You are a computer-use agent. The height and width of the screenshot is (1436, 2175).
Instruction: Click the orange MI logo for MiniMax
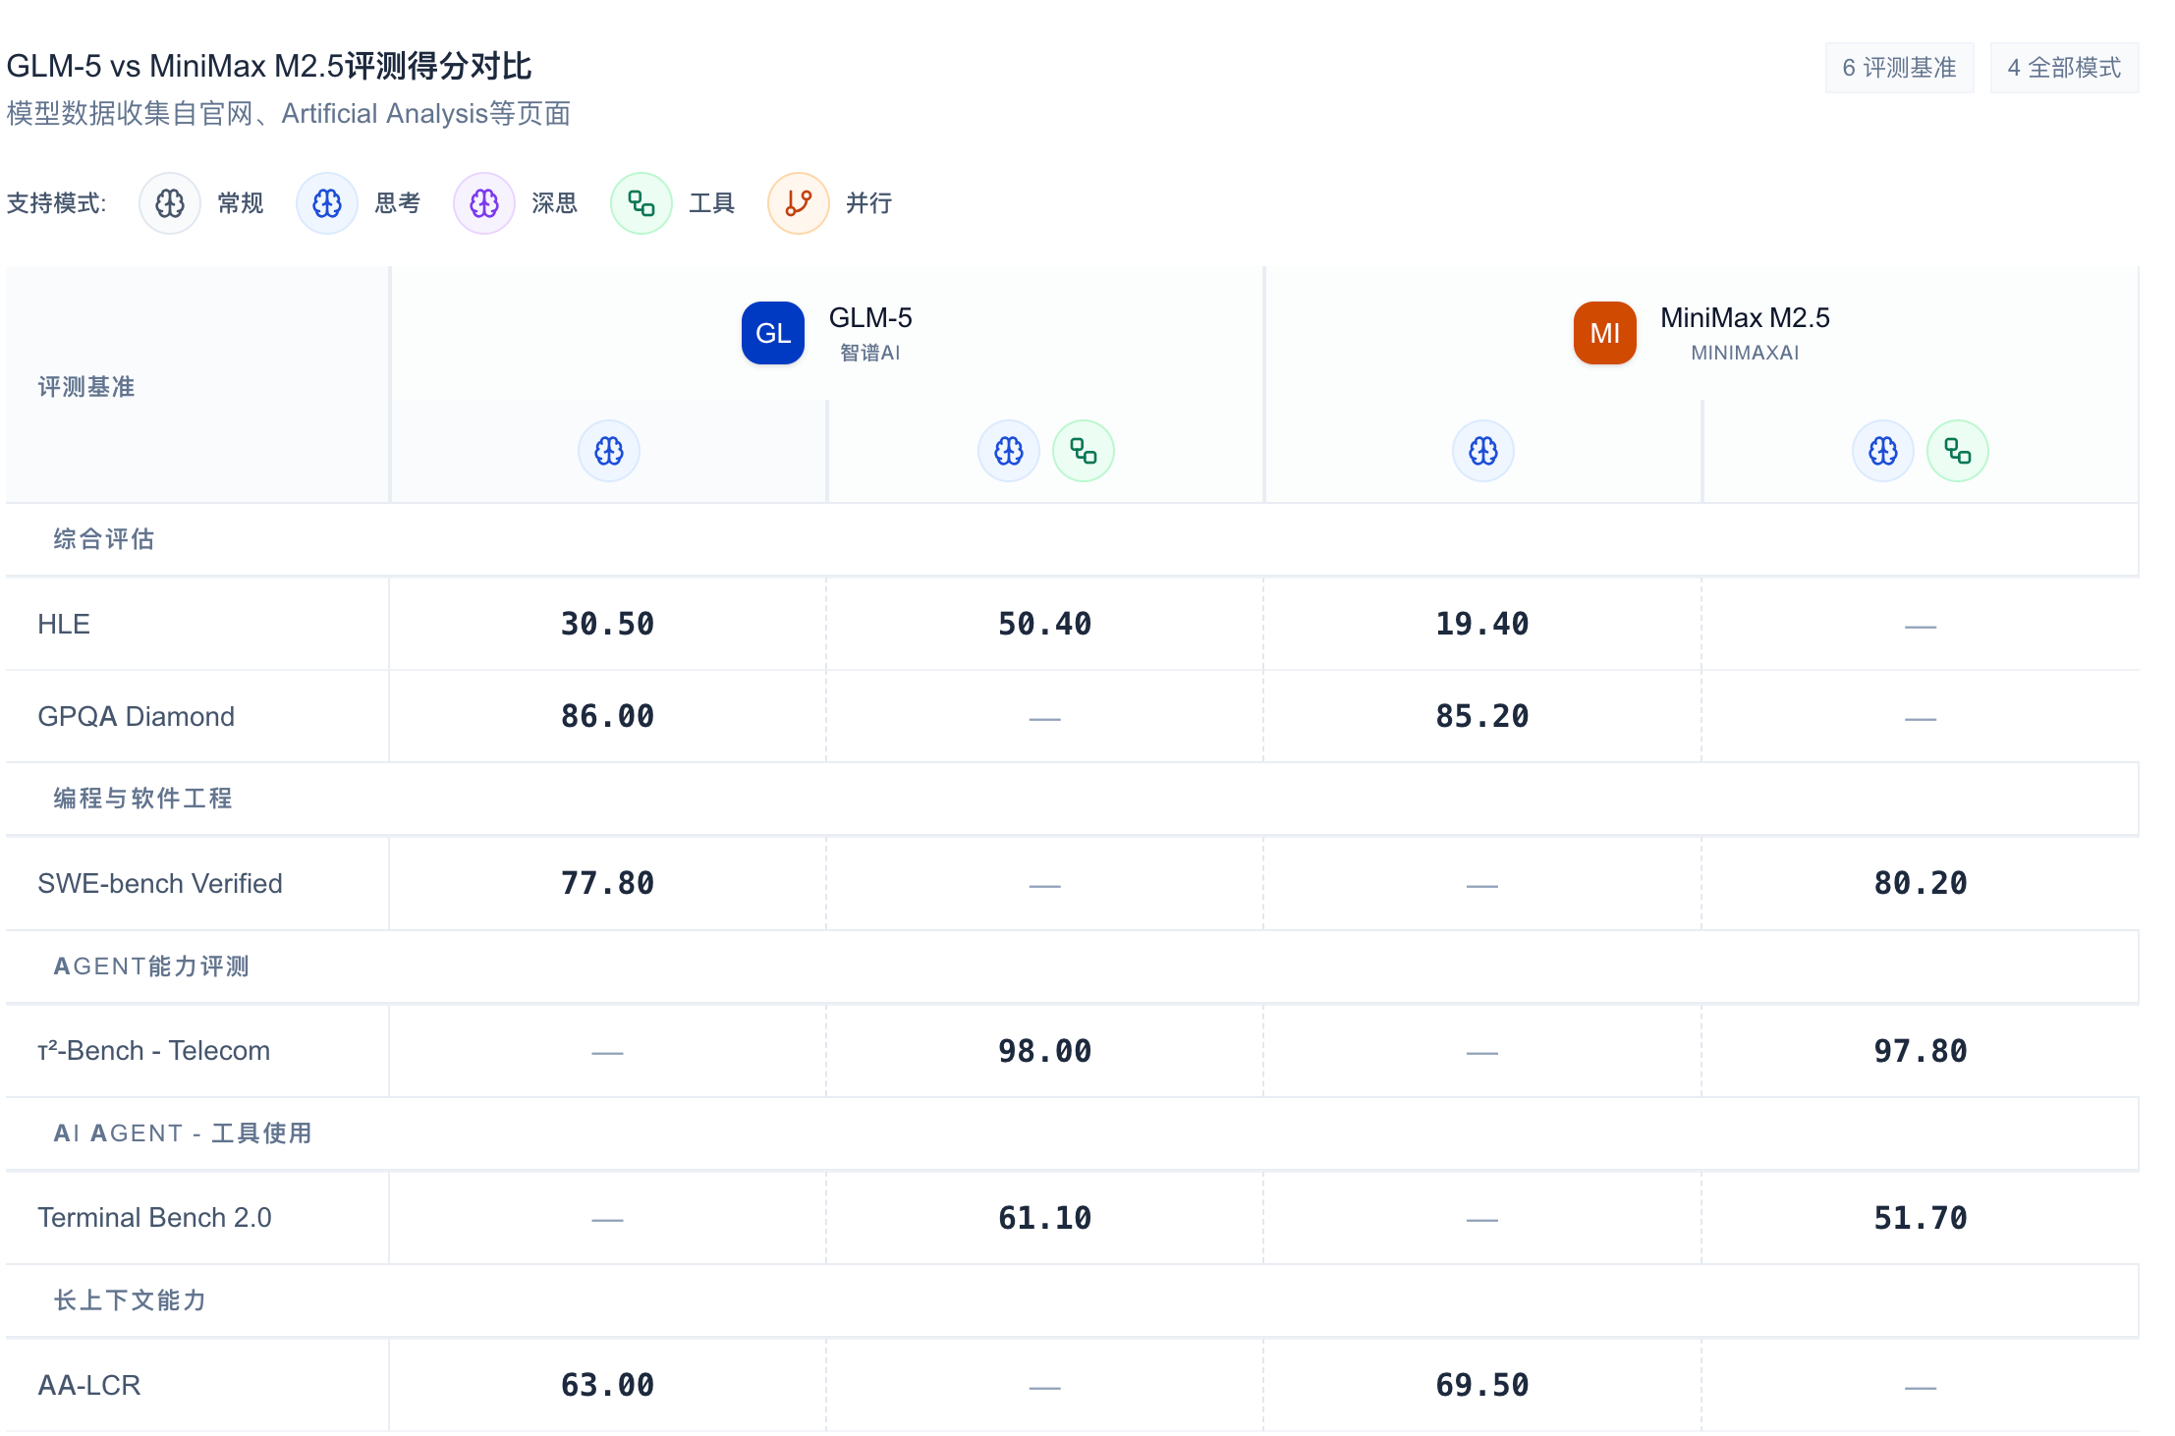[1605, 333]
